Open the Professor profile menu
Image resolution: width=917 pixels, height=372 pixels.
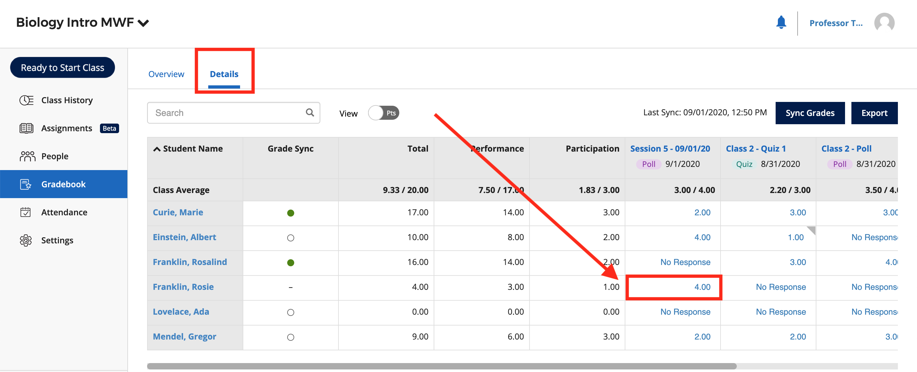(836, 23)
